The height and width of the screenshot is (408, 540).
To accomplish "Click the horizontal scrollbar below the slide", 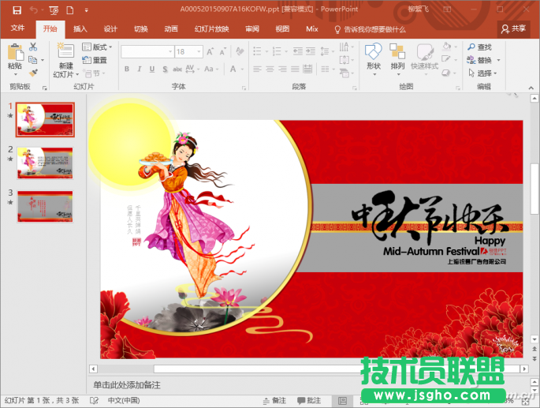I will click(307, 369).
